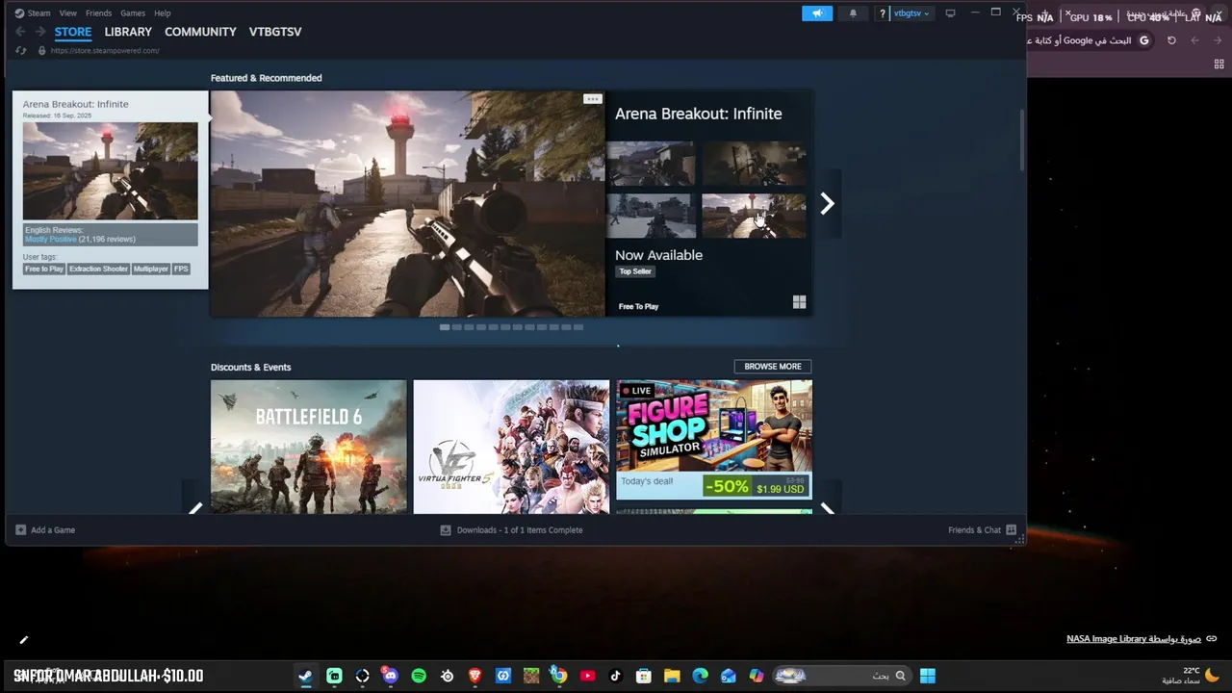The height and width of the screenshot is (693, 1232).
Task: Click the hover card game screenshot
Action: [111, 171]
